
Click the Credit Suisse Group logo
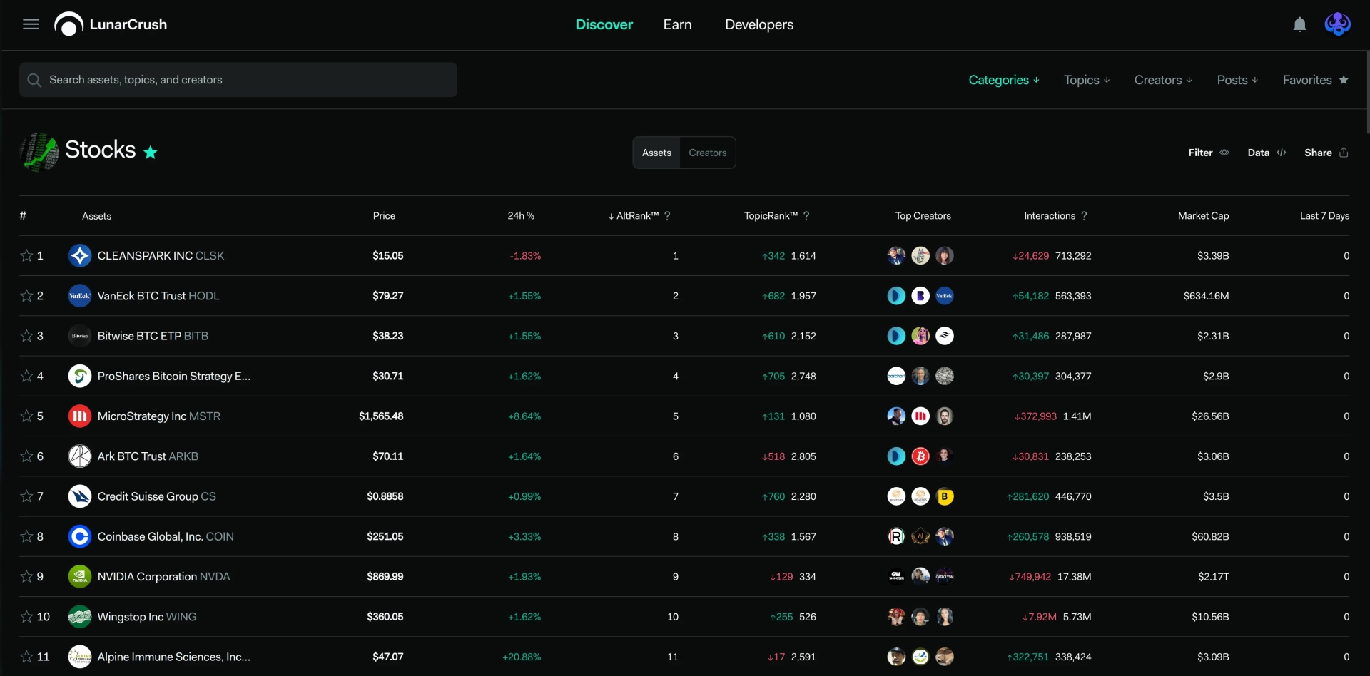click(x=80, y=496)
